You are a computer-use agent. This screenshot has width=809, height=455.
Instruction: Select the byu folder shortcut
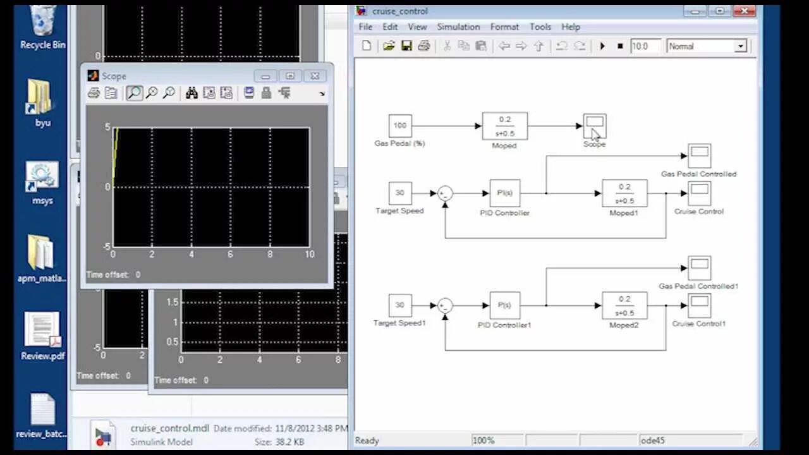pos(42,103)
